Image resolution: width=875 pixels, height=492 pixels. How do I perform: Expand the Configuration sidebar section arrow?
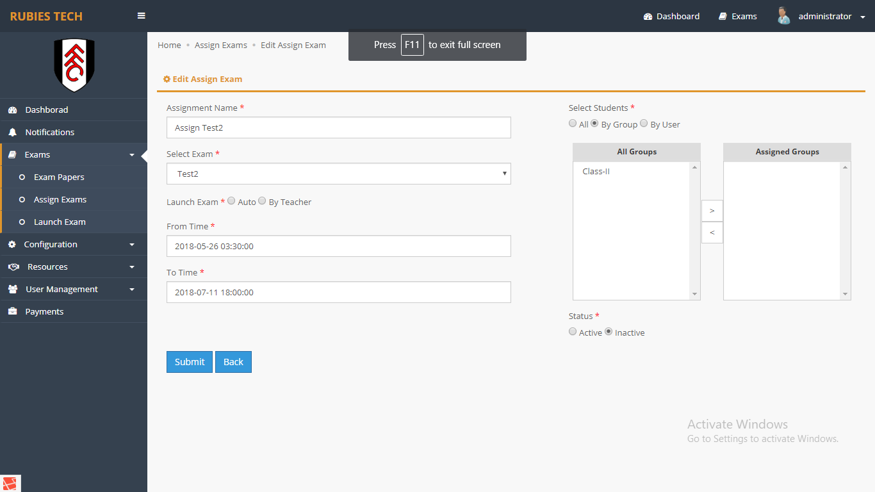[132, 245]
